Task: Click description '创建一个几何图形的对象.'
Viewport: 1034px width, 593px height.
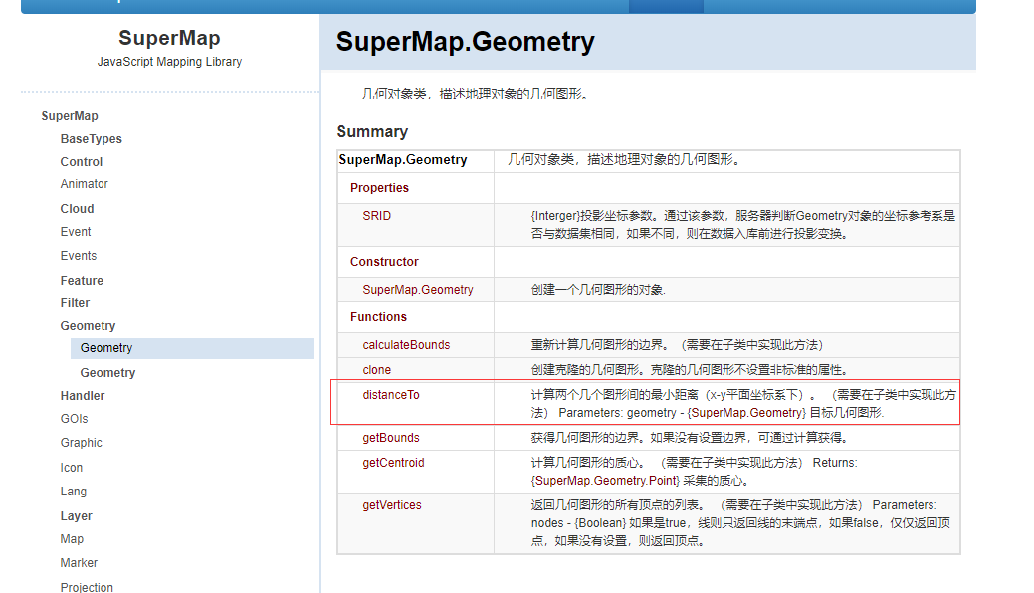Action: click(598, 289)
